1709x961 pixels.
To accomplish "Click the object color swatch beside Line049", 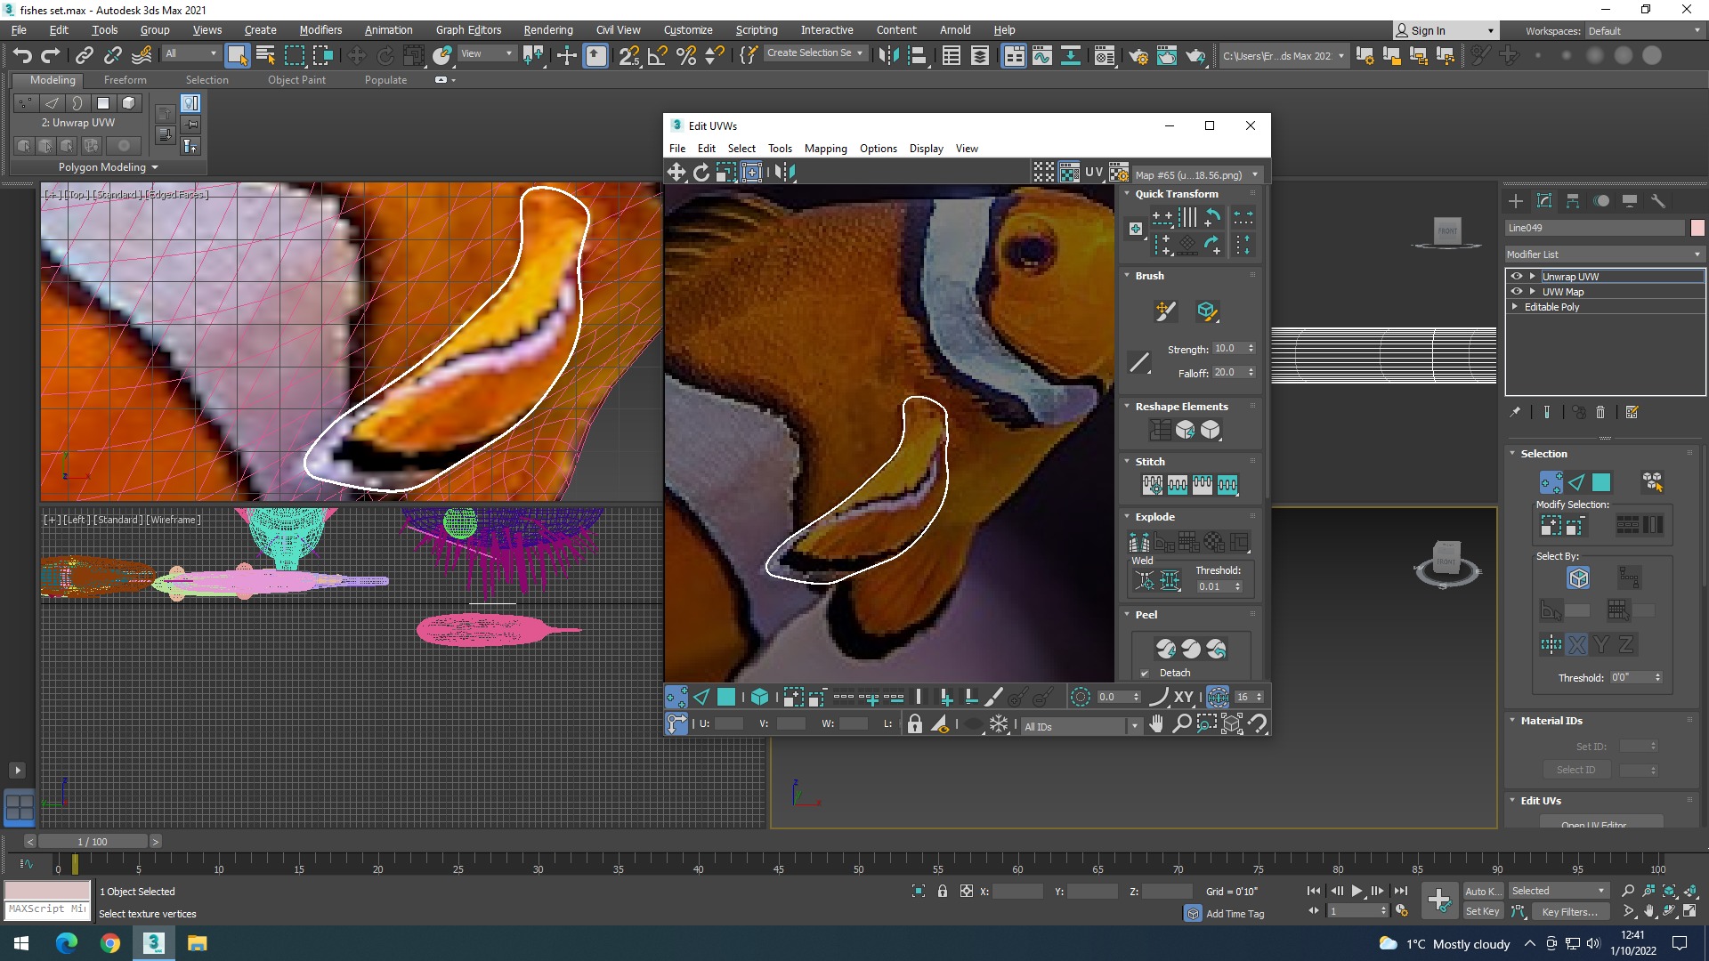I will coord(1697,228).
